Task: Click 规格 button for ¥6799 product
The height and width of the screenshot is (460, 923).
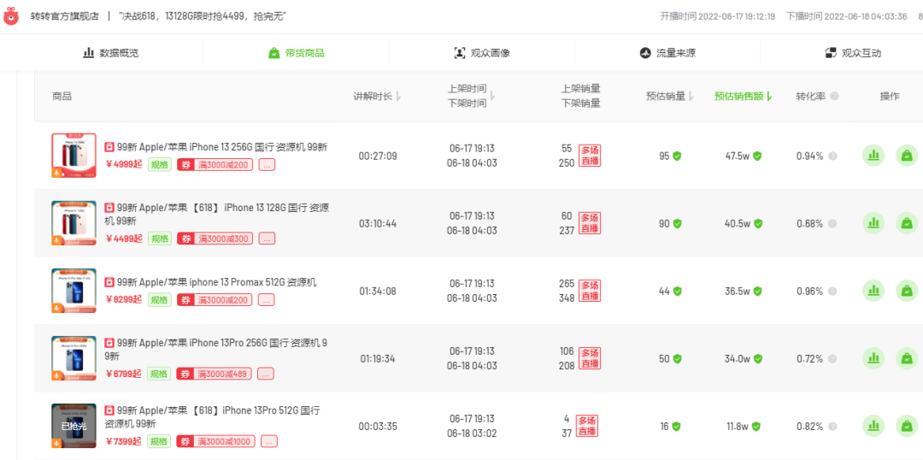Action: point(159,374)
